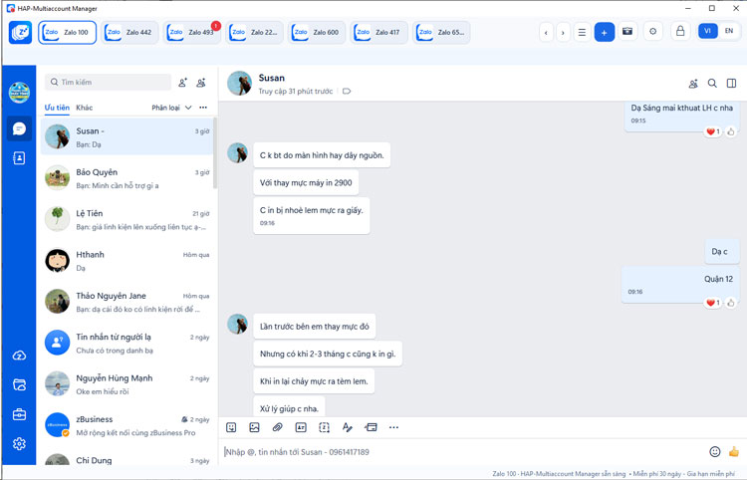Switch to the Ưu tiên tab

57,108
